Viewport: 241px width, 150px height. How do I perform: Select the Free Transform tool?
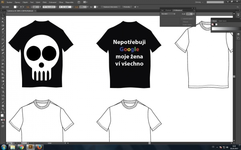[3, 67]
